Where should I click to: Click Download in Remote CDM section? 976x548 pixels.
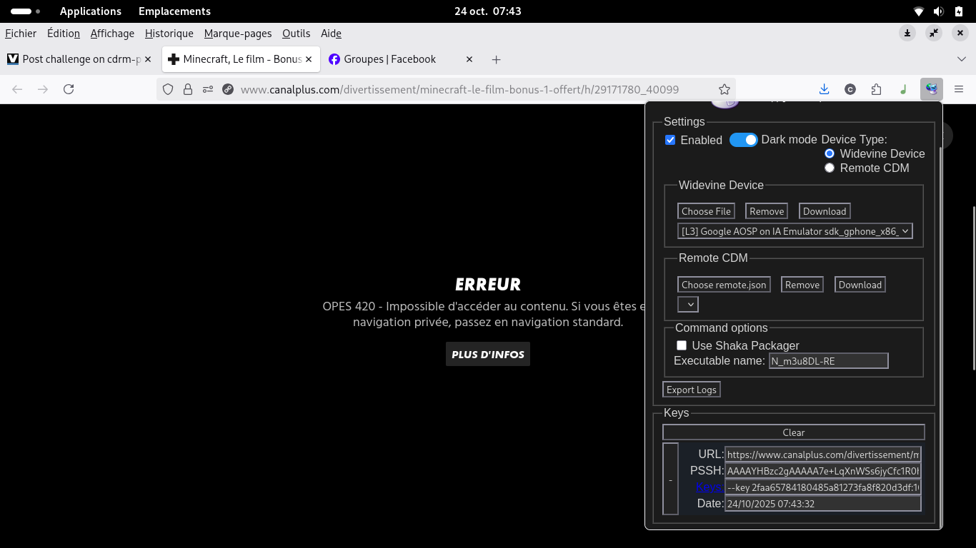point(860,285)
